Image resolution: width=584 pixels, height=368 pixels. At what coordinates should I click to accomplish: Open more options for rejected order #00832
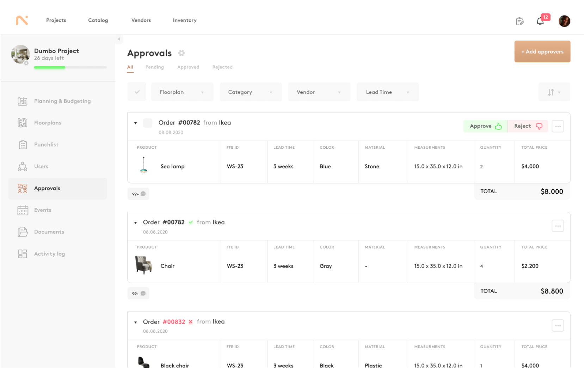point(558,325)
